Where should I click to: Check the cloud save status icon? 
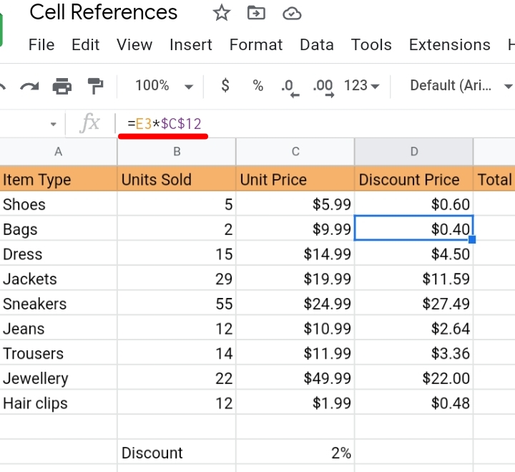point(292,14)
